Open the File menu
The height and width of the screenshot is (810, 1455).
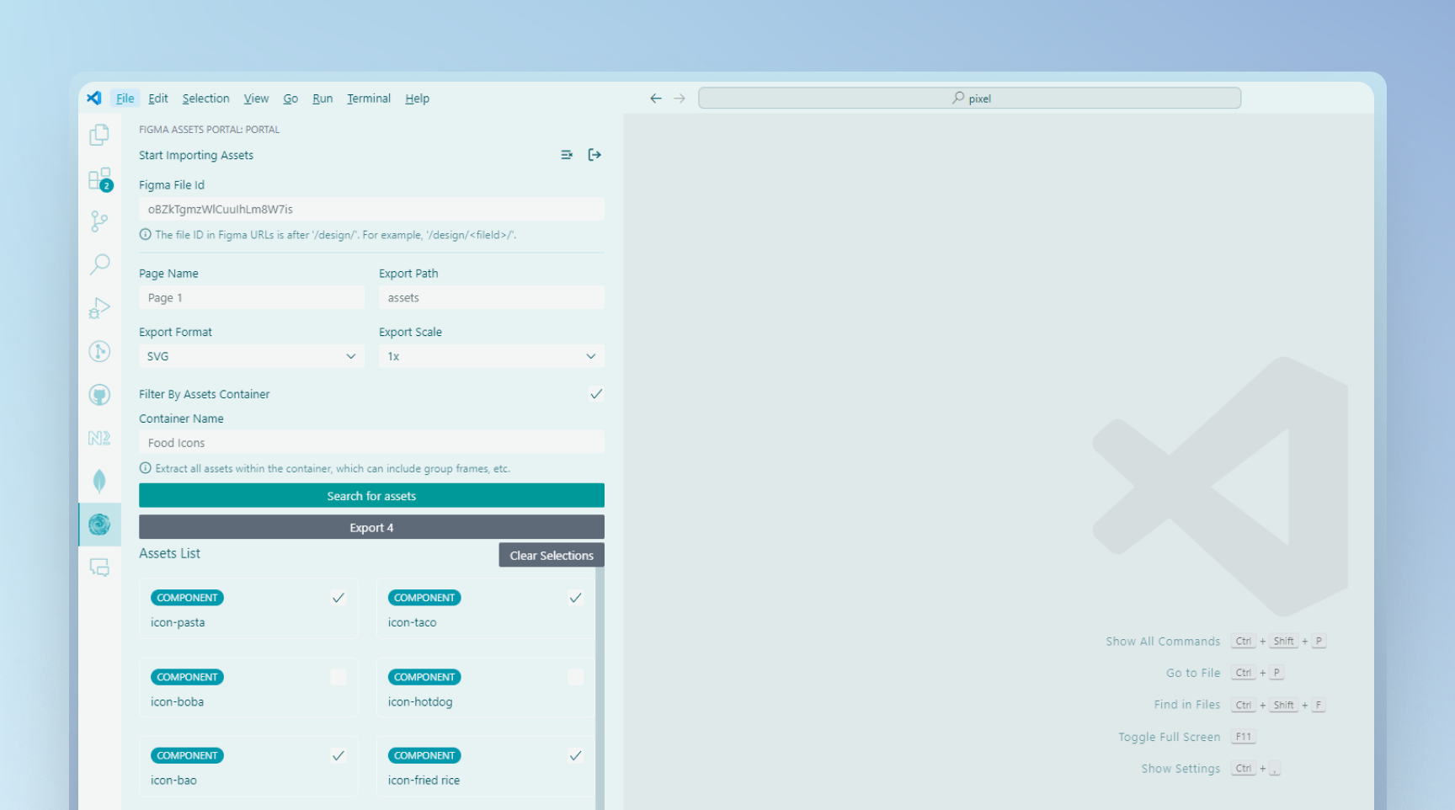tap(125, 99)
